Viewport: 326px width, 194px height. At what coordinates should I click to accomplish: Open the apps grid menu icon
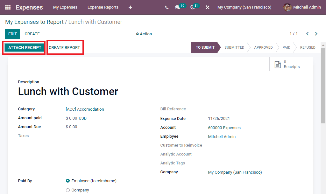pyautogui.click(x=8, y=7)
